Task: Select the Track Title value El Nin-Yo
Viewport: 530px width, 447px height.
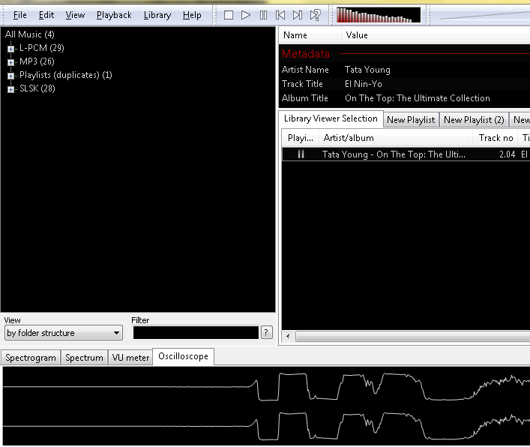Action: (364, 84)
